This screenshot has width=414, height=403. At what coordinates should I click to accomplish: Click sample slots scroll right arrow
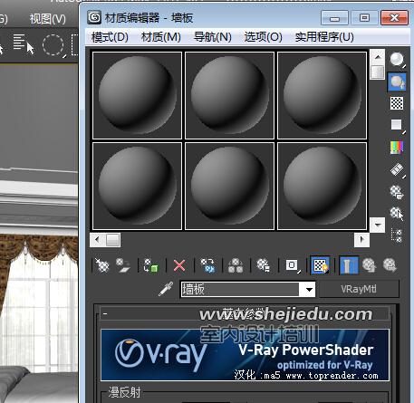click(x=361, y=240)
